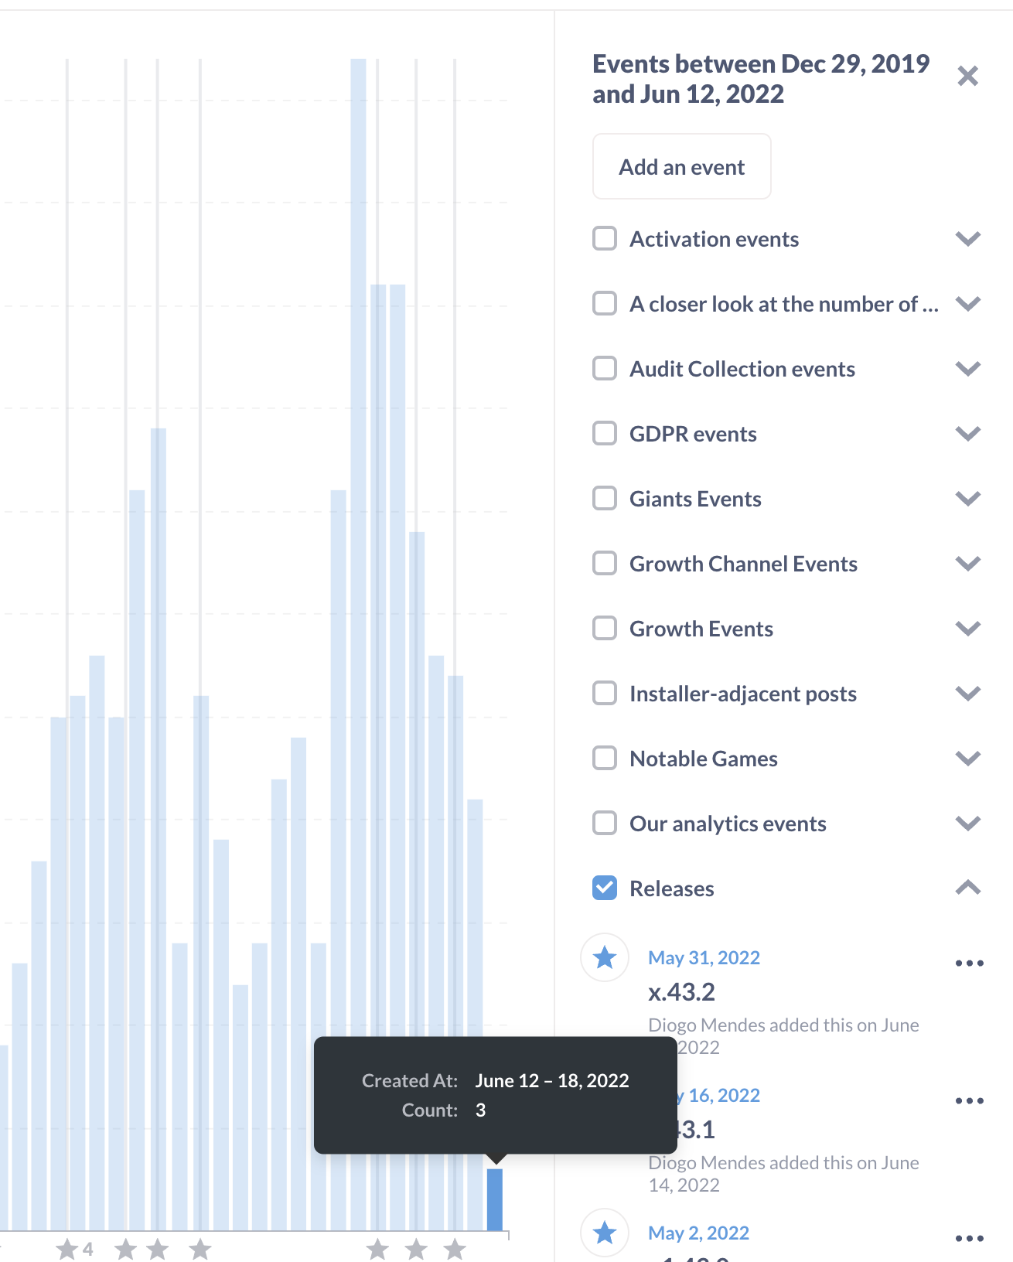Close the events panel
The height and width of the screenshot is (1262, 1013).
967,77
